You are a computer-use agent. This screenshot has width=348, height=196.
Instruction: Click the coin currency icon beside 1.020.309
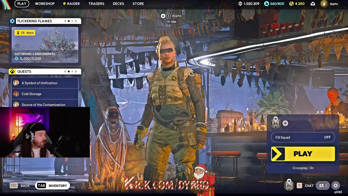(x=240, y=4)
